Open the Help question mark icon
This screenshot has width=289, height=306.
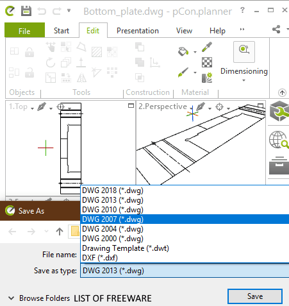[242, 10]
